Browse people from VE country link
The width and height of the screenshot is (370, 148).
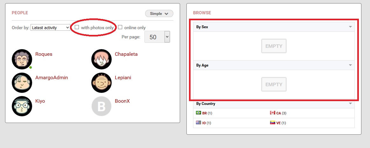[278, 123]
